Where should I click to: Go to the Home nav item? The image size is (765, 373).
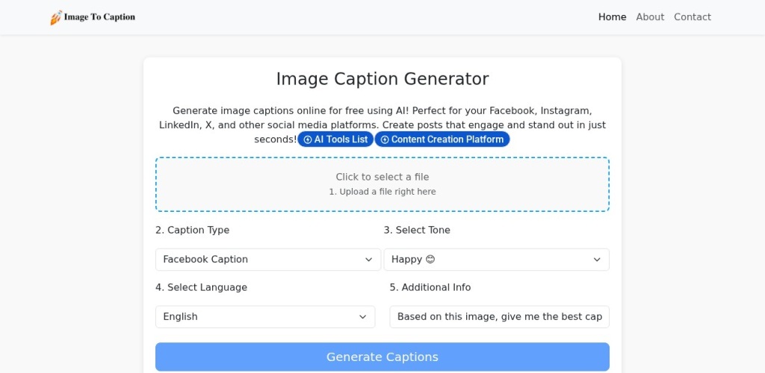612,17
